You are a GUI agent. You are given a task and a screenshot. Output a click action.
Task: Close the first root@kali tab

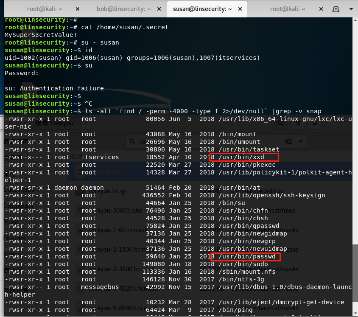click(78, 9)
